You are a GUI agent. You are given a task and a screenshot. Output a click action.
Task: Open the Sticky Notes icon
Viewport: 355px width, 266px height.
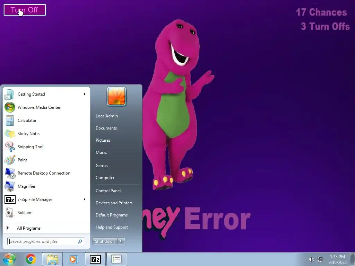coord(10,134)
